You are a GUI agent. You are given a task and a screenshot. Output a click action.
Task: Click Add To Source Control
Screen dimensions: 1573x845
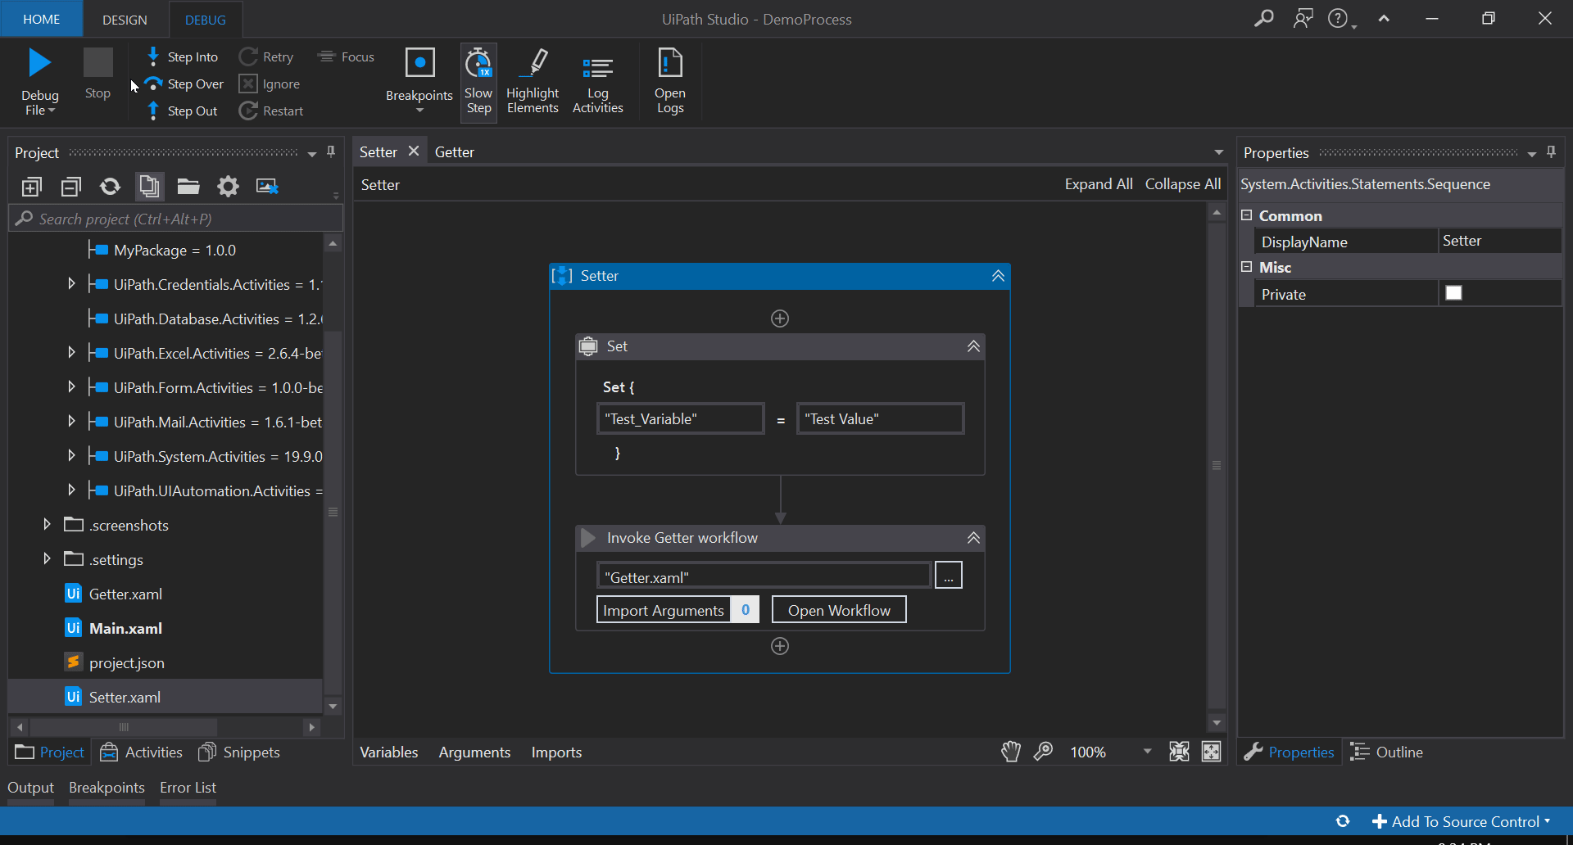(1462, 821)
